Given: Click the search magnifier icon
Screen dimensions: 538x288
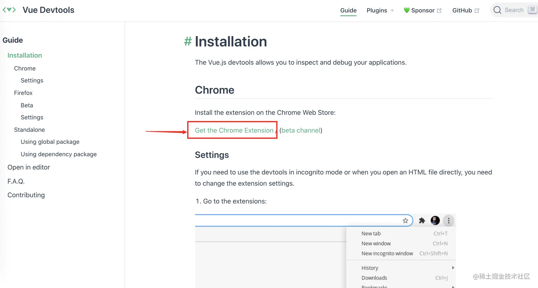Looking at the screenshot, I should coord(497,10).
